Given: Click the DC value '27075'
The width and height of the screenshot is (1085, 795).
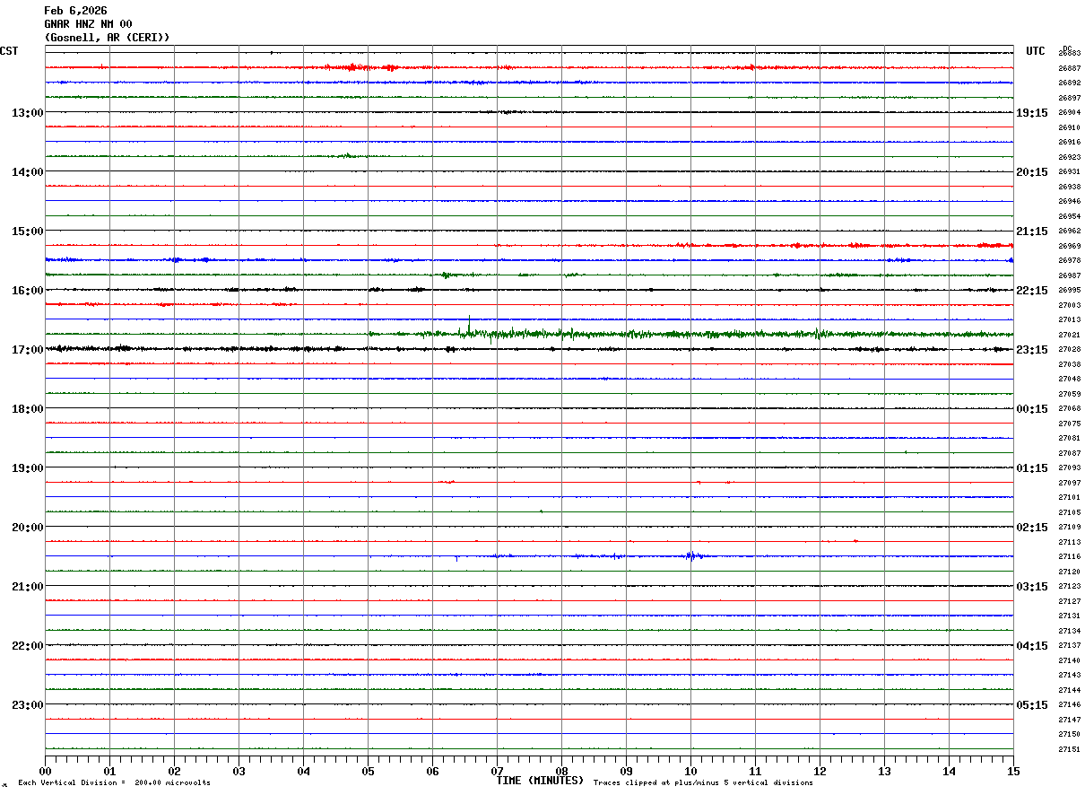Looking at the screenshot, I should click(x=1069, y=424).
